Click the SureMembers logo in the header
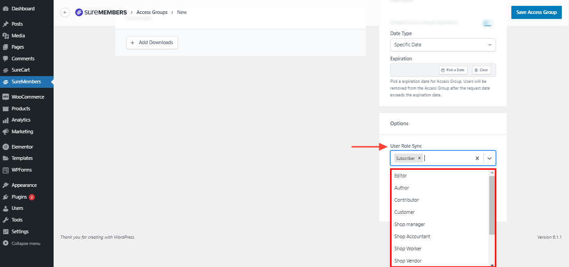The height and width of the screenshot is (267, 569). pyautogui.click(x=101, y=13)
